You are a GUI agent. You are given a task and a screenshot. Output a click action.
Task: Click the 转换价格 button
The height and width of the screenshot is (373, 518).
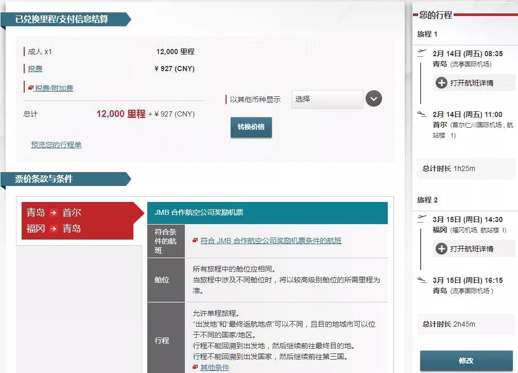pos(251,127)
